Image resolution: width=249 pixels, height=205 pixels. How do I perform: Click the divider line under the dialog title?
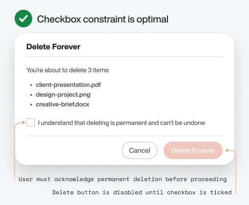pos(124,57)
